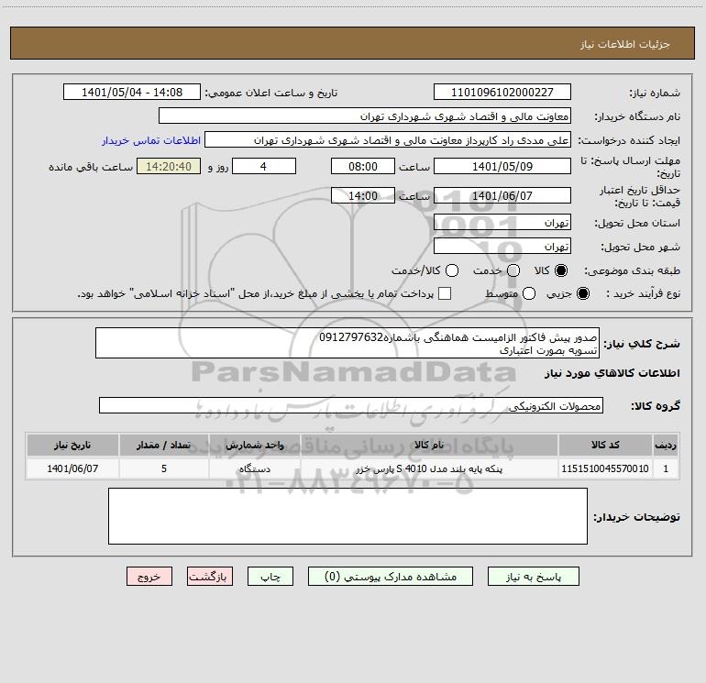Select the خدمت radio button
706x683 pixels.
coord(513,270)
